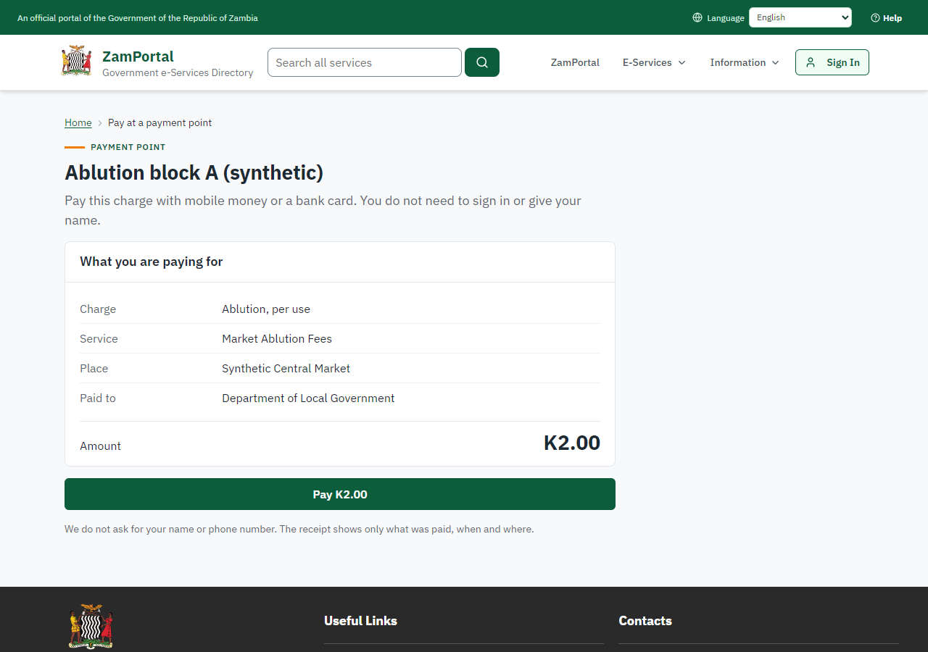
Task: Click the privacy note below the Pay button
Action: point(299,529)
